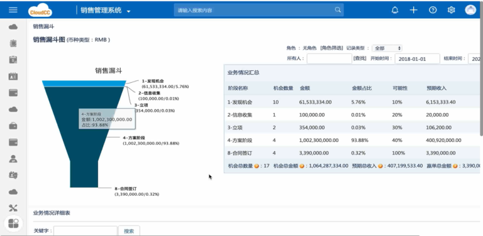Click the 金额占比 column header

(x=362, y=88)
